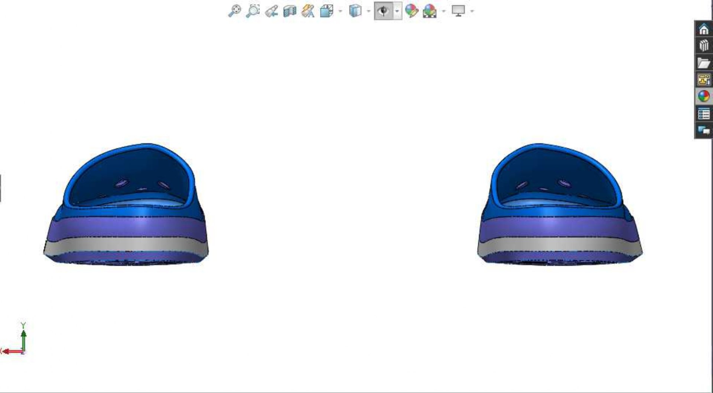Expand the Apply Scene dropdown arrow
The height and width of the screenshot is (393, 713).
(x=443, y=11)
